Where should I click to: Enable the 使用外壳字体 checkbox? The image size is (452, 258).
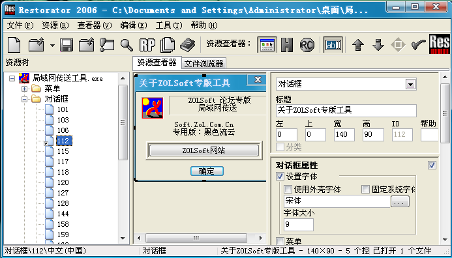click(288, 189)
